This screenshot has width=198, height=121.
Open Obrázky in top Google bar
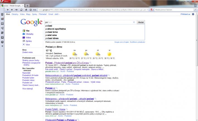pyautogui.click(x=15, y=14)
